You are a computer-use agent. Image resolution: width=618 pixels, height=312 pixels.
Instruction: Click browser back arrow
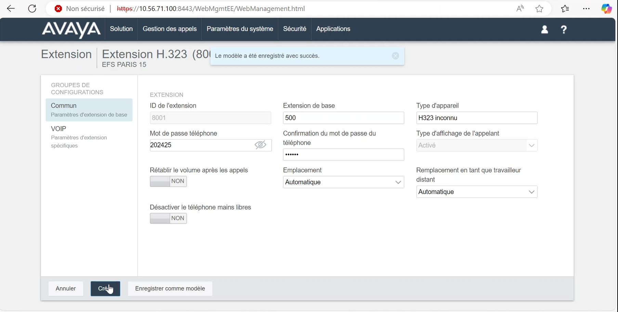point(11,9)
